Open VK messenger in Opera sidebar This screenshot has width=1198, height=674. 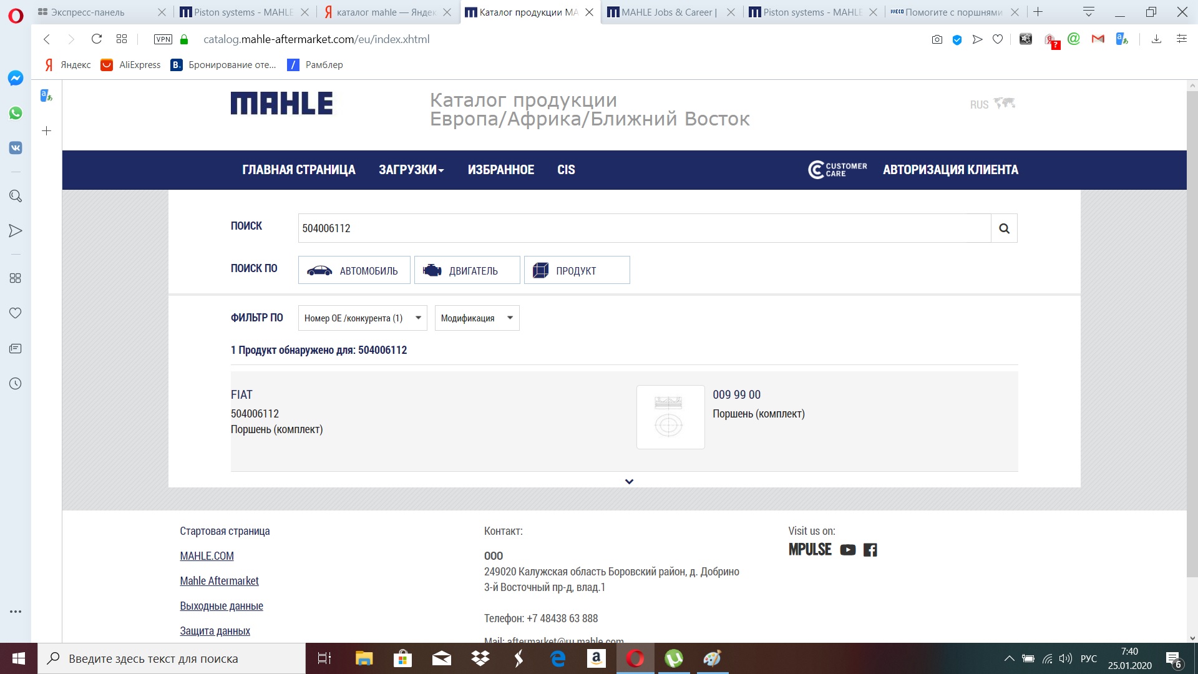(16, 148)
